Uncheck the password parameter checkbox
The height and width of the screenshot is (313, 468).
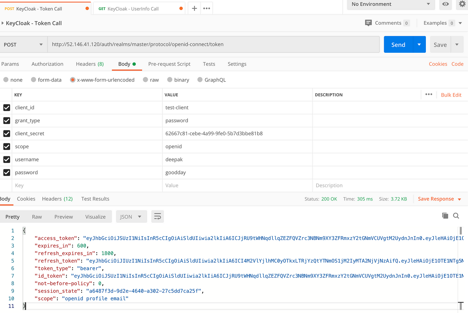[x=7, y=173]
